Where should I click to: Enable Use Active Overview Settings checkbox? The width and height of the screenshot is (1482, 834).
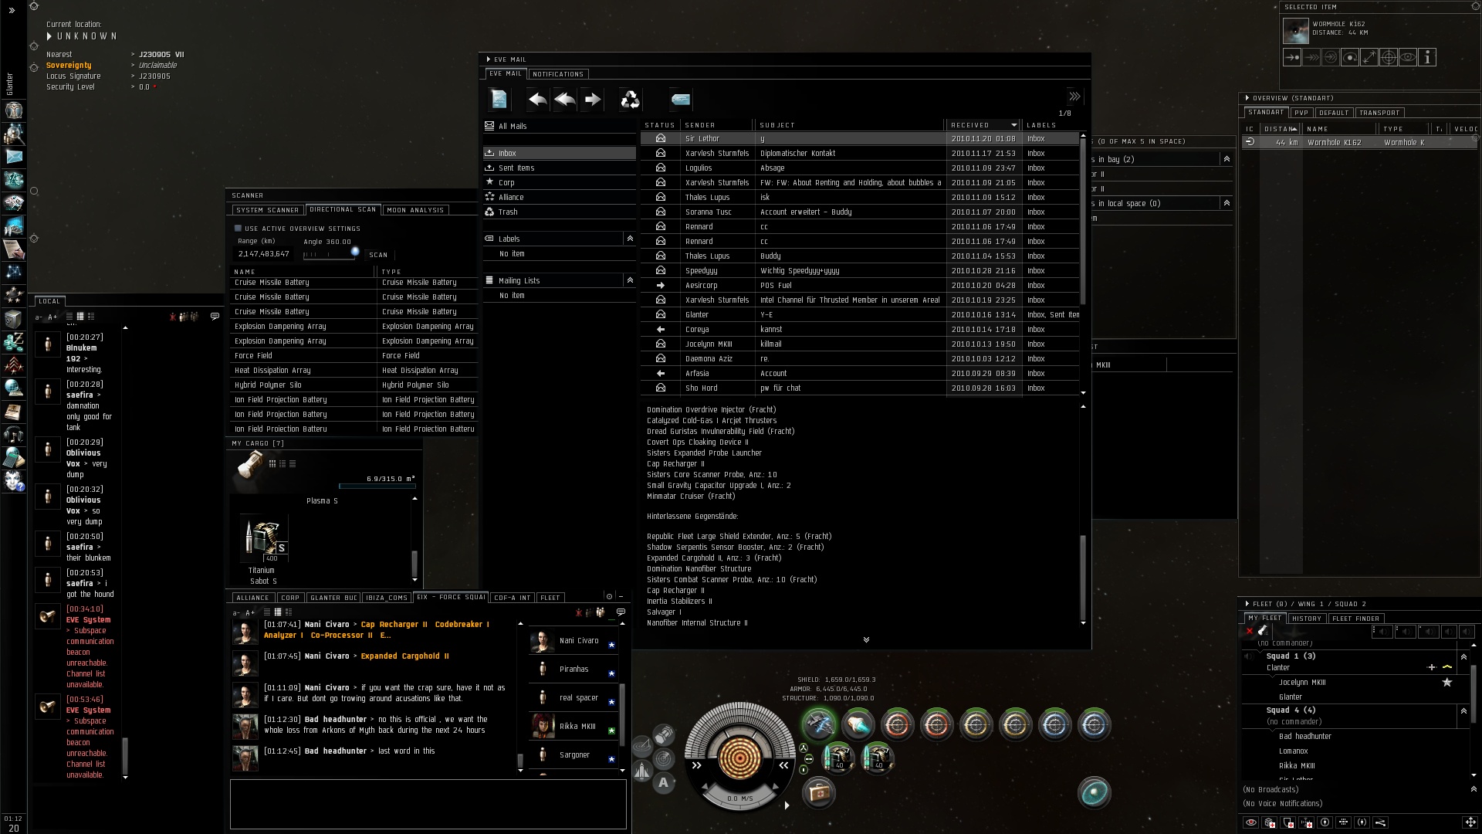239,229
